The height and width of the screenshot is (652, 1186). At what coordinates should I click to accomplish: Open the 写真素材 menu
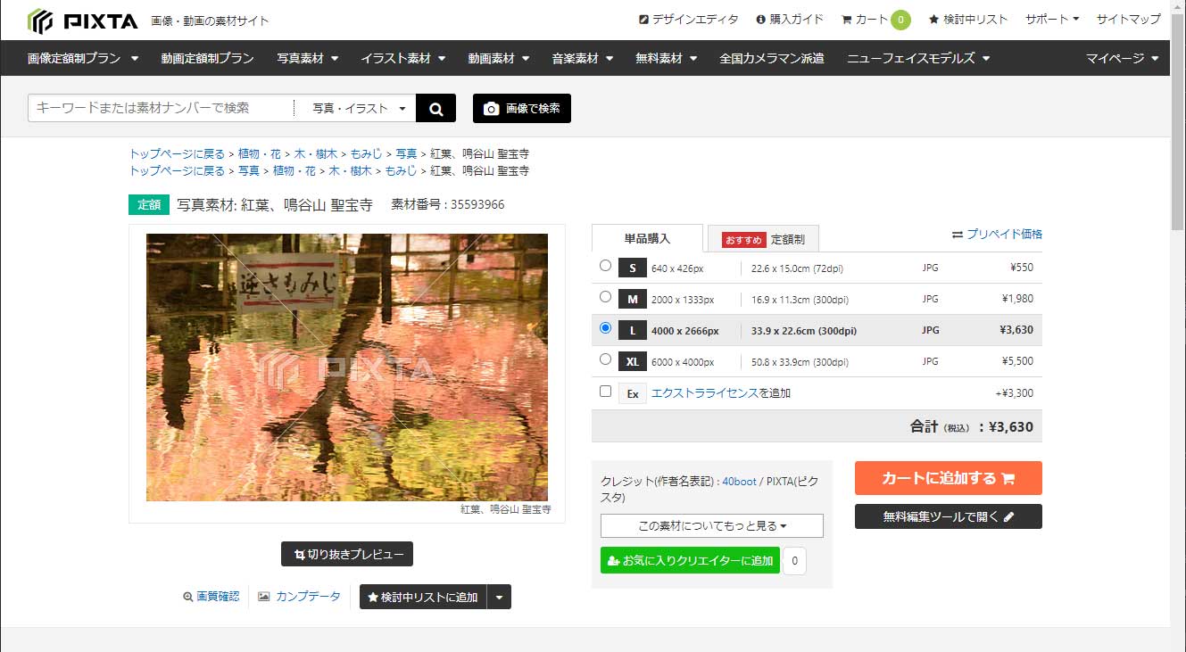point(308,59)
